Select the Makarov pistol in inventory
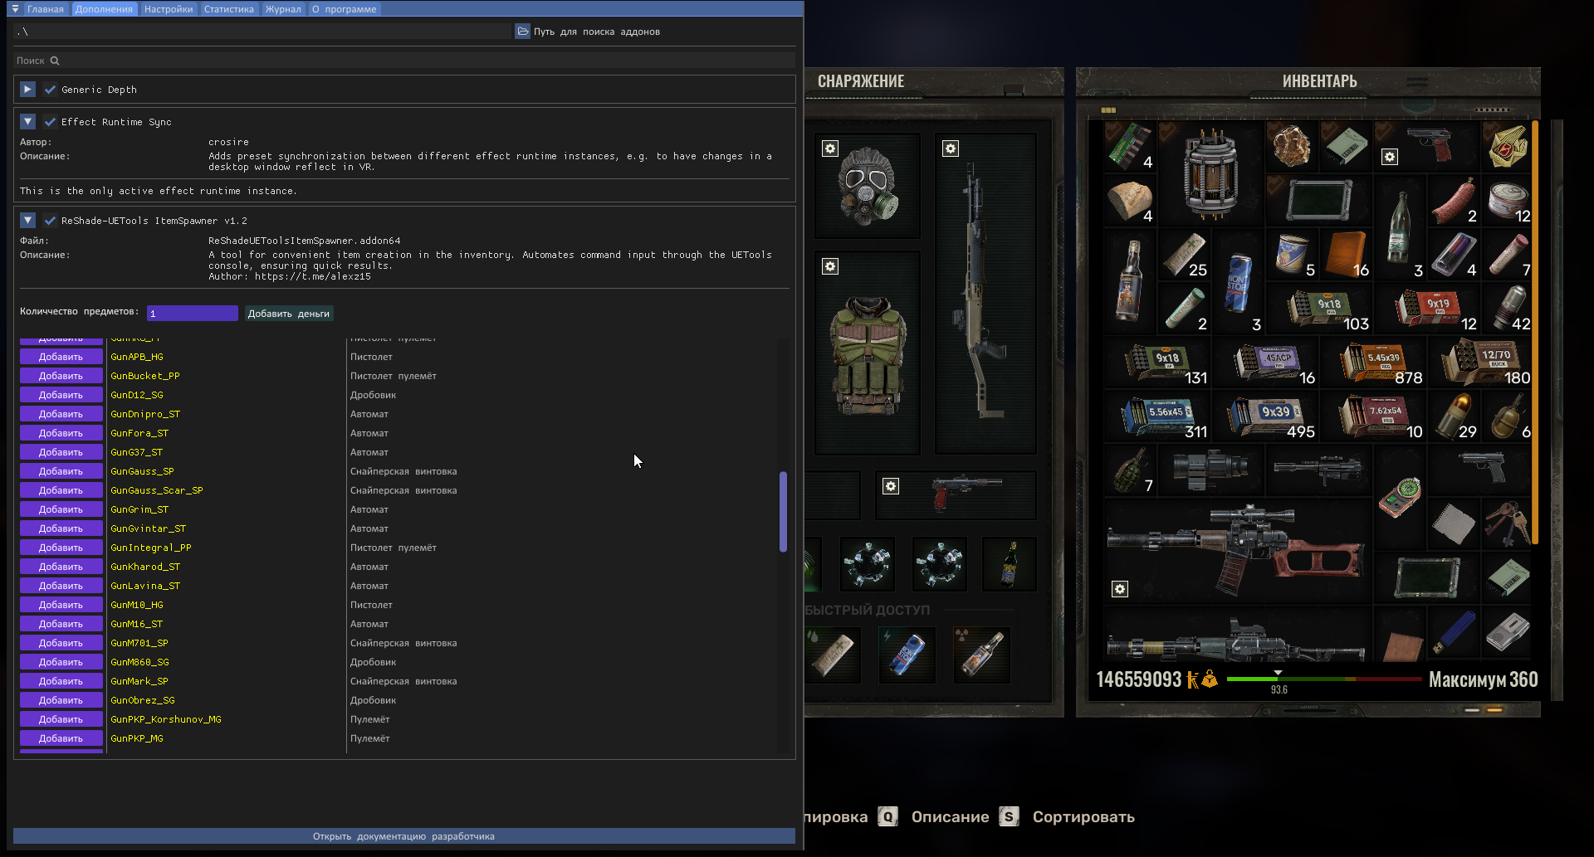This screenshot has width=1594, height=857. click(1426, 146)
